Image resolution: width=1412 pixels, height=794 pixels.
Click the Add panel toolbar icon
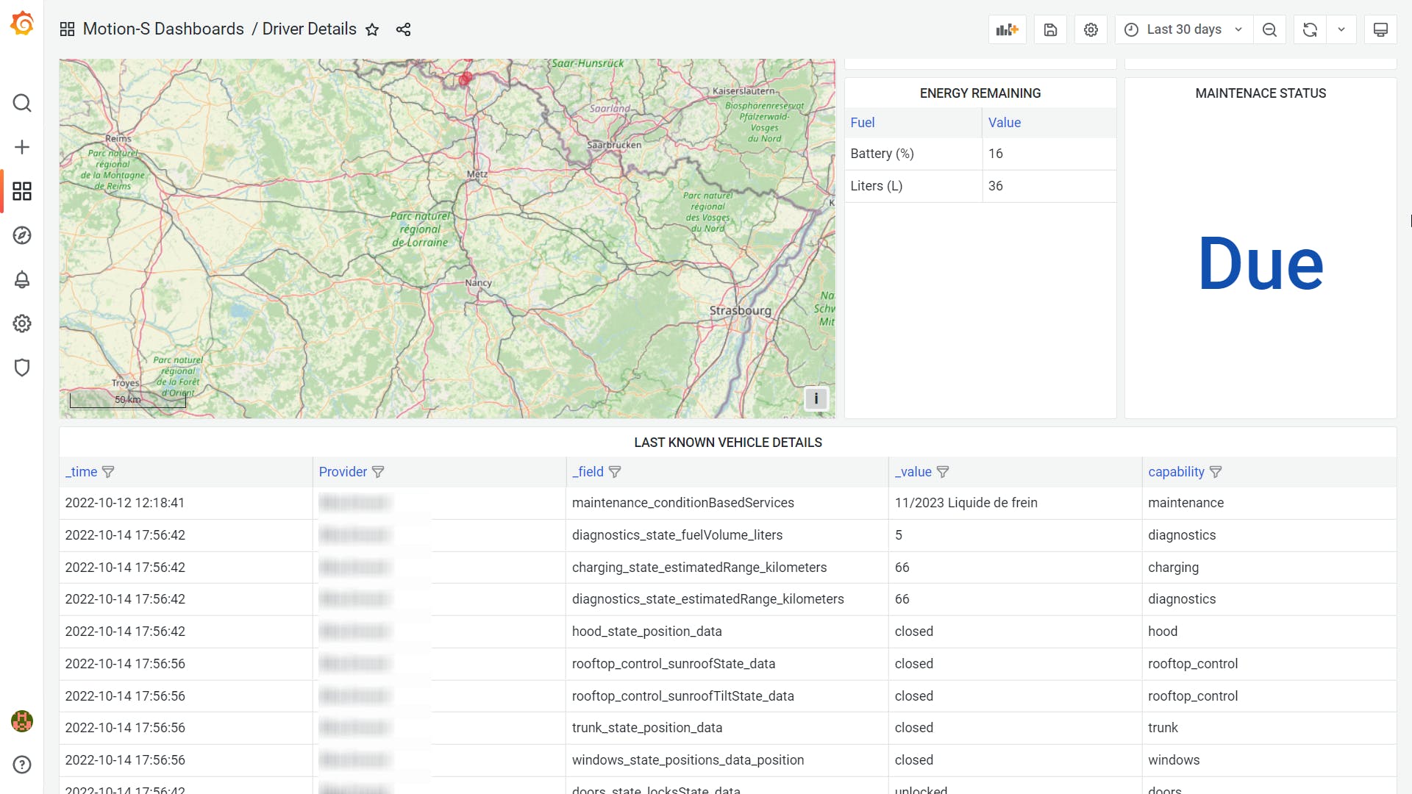1007,29
